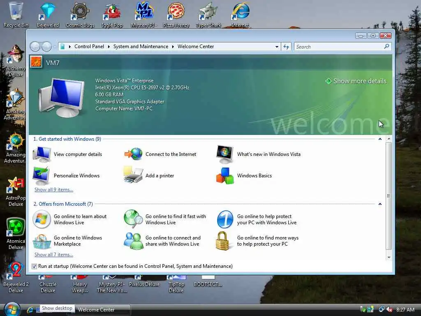This screenshot has width=421, height=316.
Task: Click the find it fast magnifier globe icon
Action: 133,219
